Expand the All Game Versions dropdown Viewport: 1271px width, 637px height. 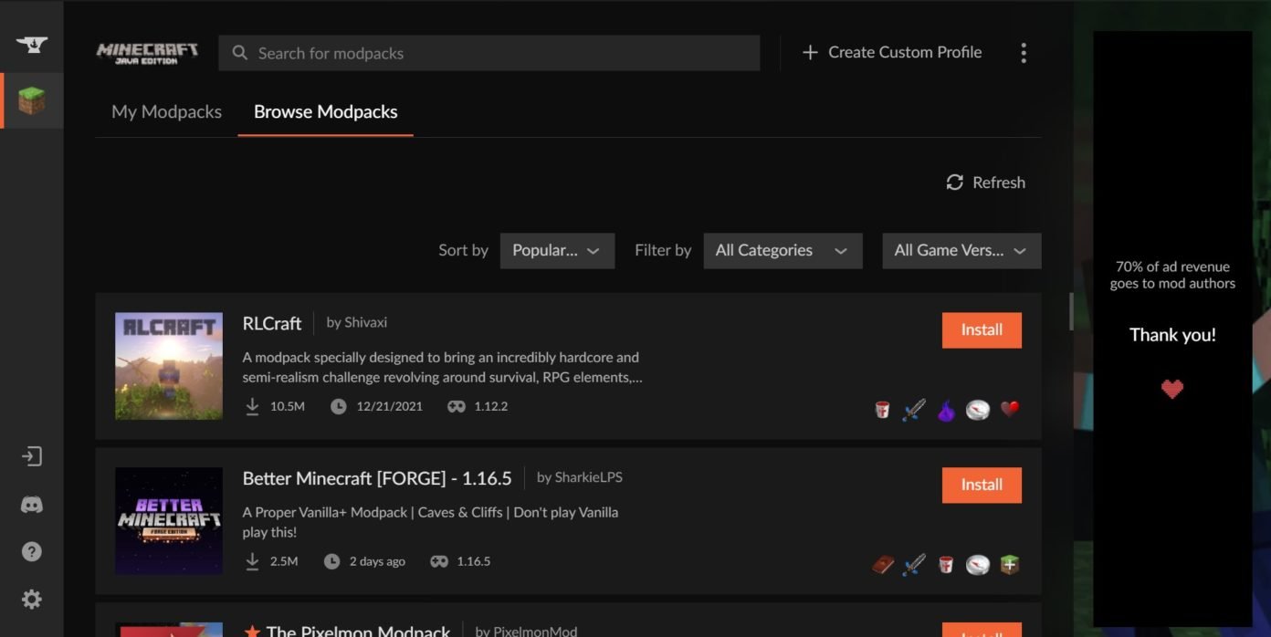point(961,251)
